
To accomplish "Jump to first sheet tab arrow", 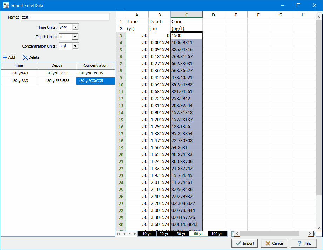I will [119, 234].
